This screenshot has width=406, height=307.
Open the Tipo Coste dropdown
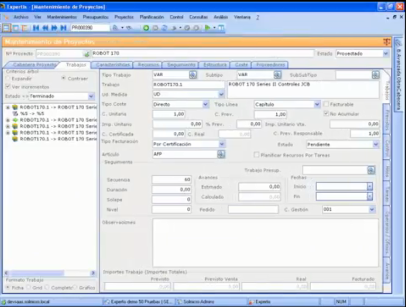(x=206, y=105)
